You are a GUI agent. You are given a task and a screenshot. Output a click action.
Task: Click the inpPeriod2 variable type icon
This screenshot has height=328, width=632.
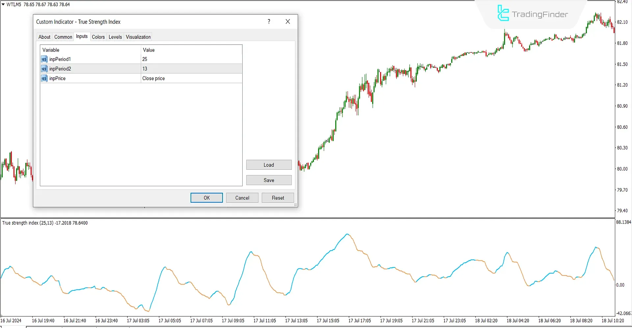(x=44, y=69)
